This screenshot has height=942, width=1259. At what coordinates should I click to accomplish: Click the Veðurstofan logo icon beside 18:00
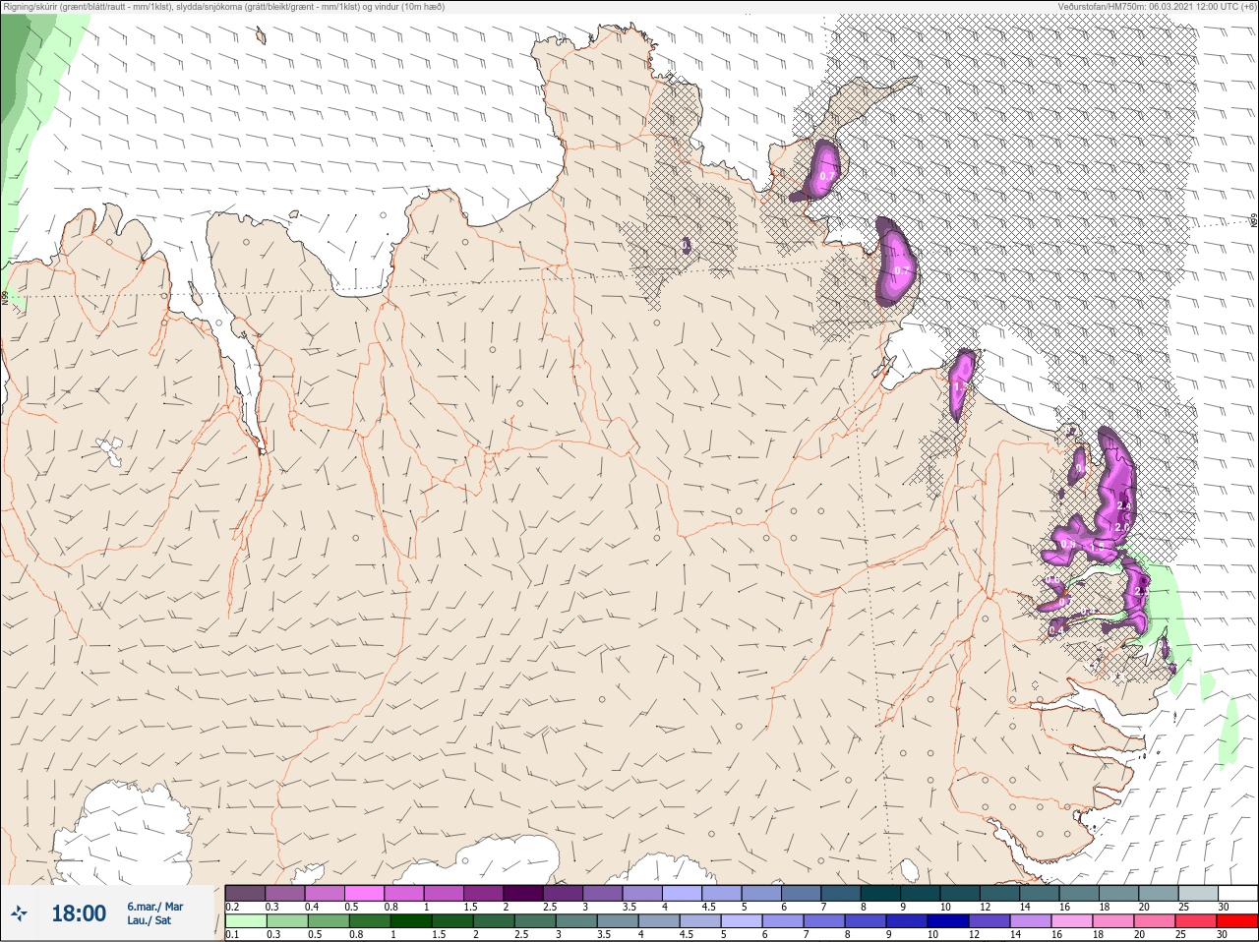click(19, 913)
